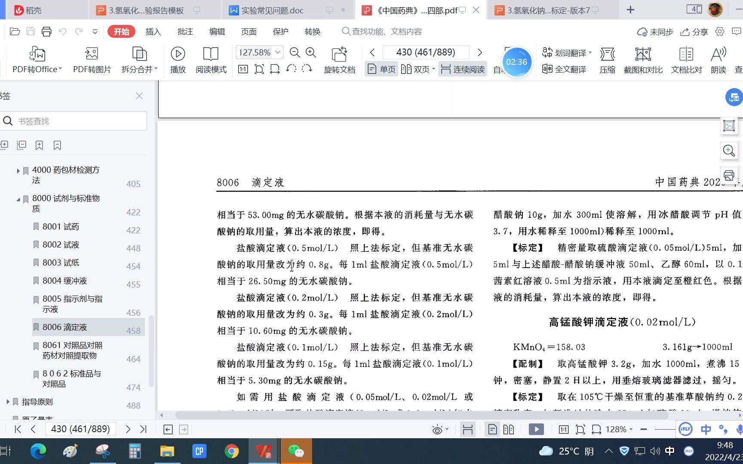Click the 压缩 compress tool

(607, 60)
